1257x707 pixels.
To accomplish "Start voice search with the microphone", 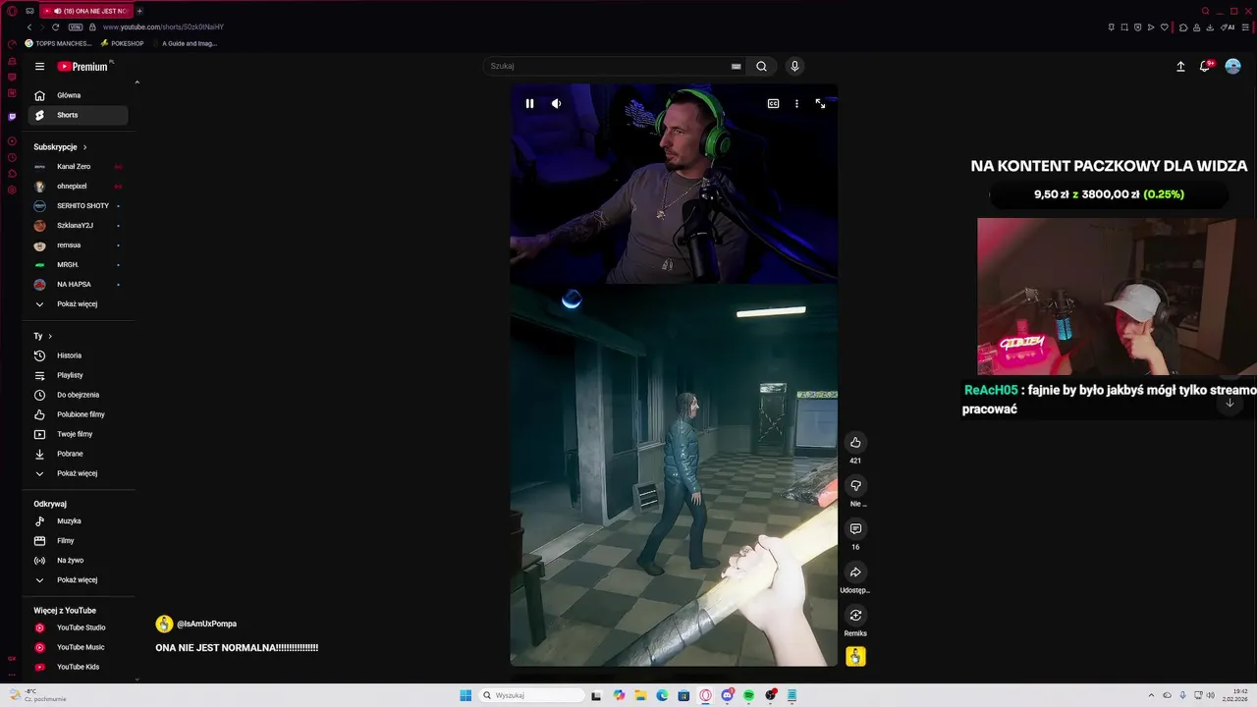I will [x=794, y=66].
